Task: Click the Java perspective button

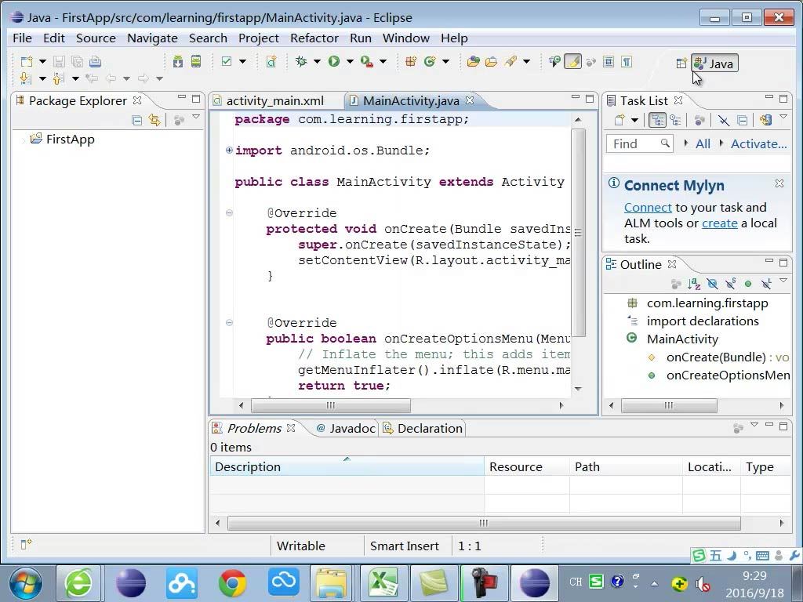Action: pyautogui.click(x=715, y=63)
